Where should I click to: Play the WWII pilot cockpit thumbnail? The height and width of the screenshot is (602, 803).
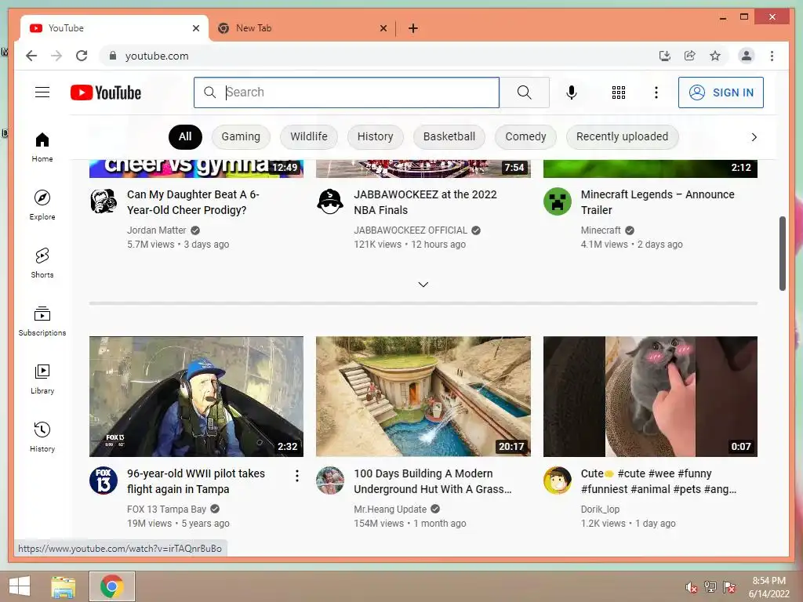pos(197,396)
